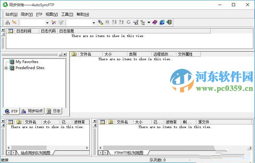This screenshot has height=163, width=255.
Task: Expand the Predefined Sites tree node
Action: click(x=6, y=68)
